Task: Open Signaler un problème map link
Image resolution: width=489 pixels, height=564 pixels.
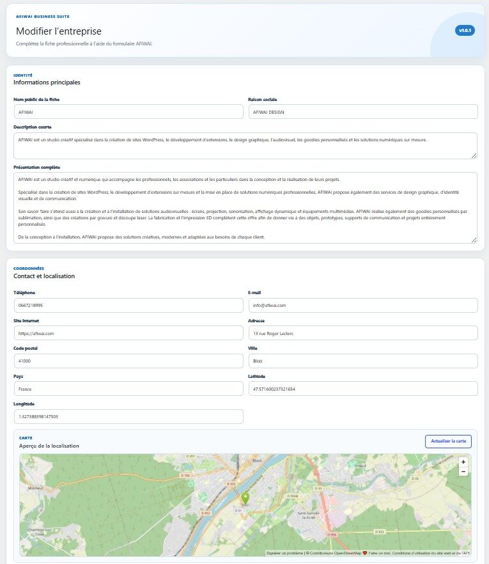Action: pyautogui.click(x=285, y=553)
